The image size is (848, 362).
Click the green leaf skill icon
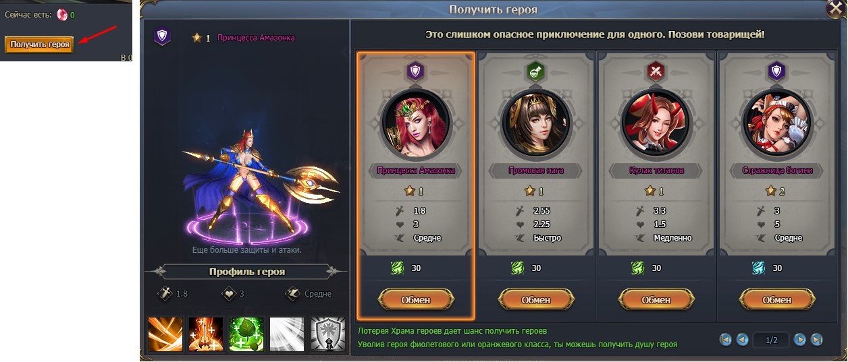coord(246,334)
